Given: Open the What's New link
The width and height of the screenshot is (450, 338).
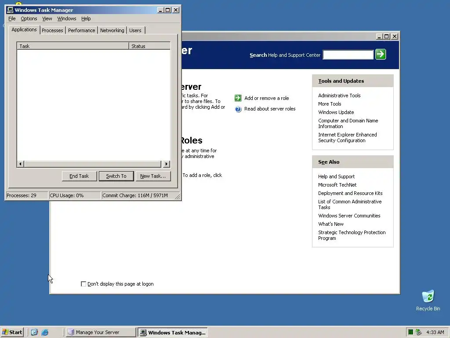Looking at the screenshot, I should pyautogui.click(x=330, y=224).
